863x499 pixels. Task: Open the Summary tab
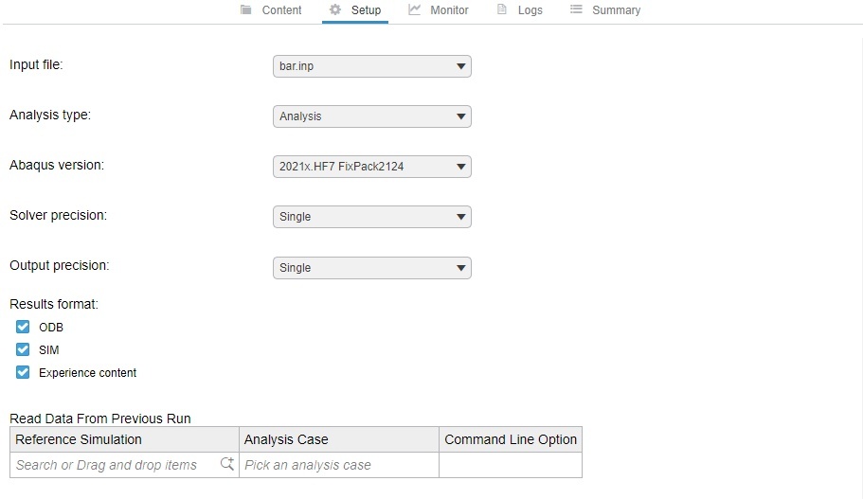point(616,10)
